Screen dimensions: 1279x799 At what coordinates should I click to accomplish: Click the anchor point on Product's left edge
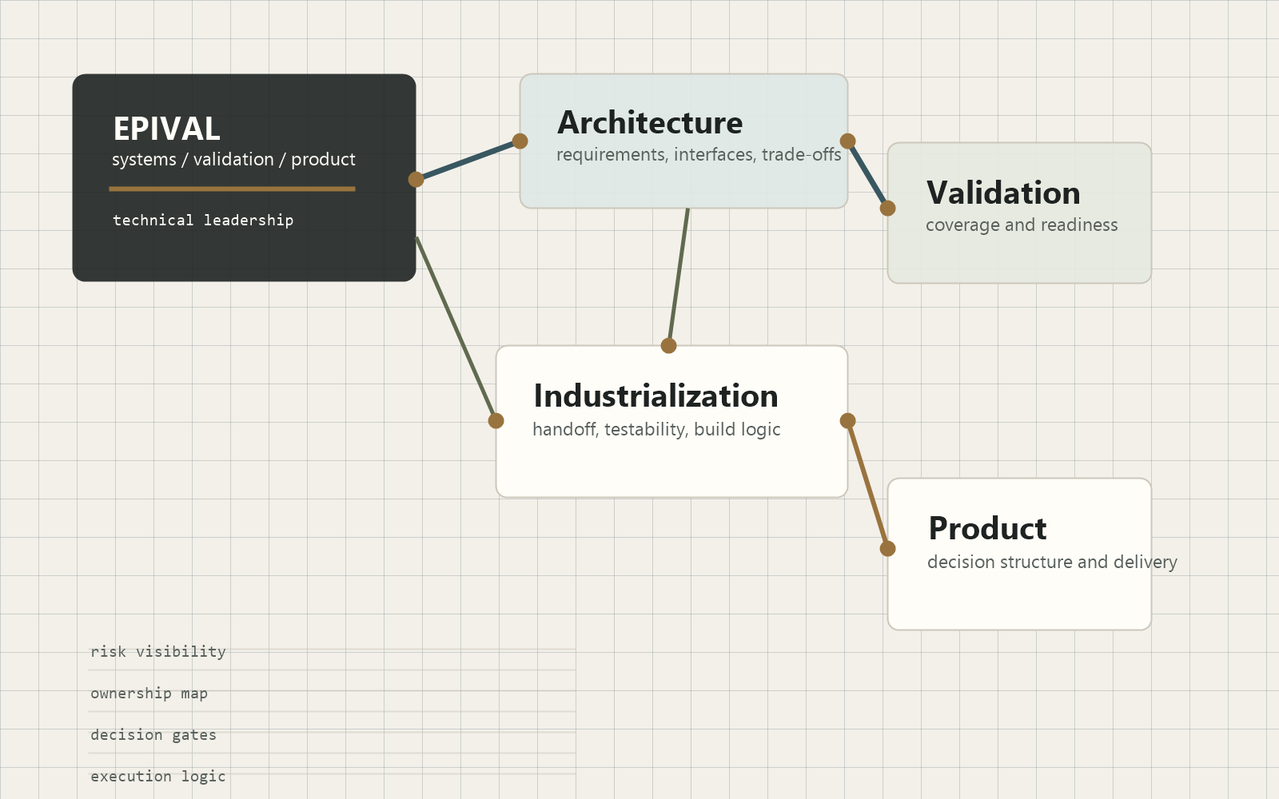887,548
